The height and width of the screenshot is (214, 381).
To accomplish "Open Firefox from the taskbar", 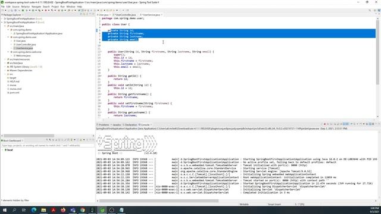I will (63, 210).
